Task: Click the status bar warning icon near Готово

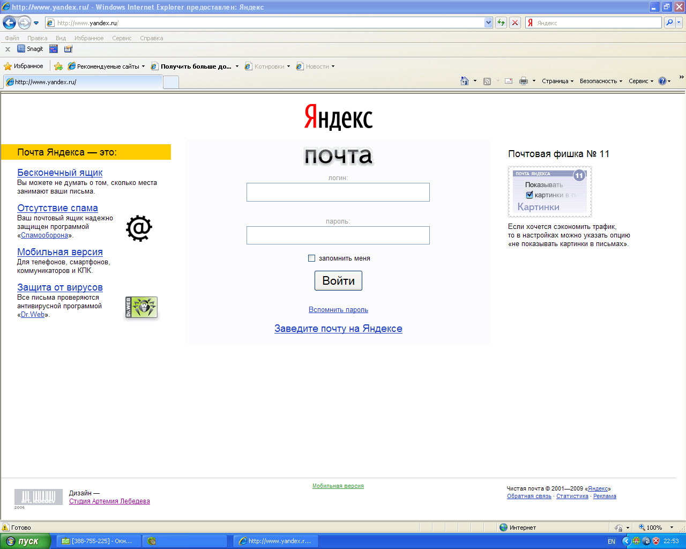Action: [x=6, y=528]
